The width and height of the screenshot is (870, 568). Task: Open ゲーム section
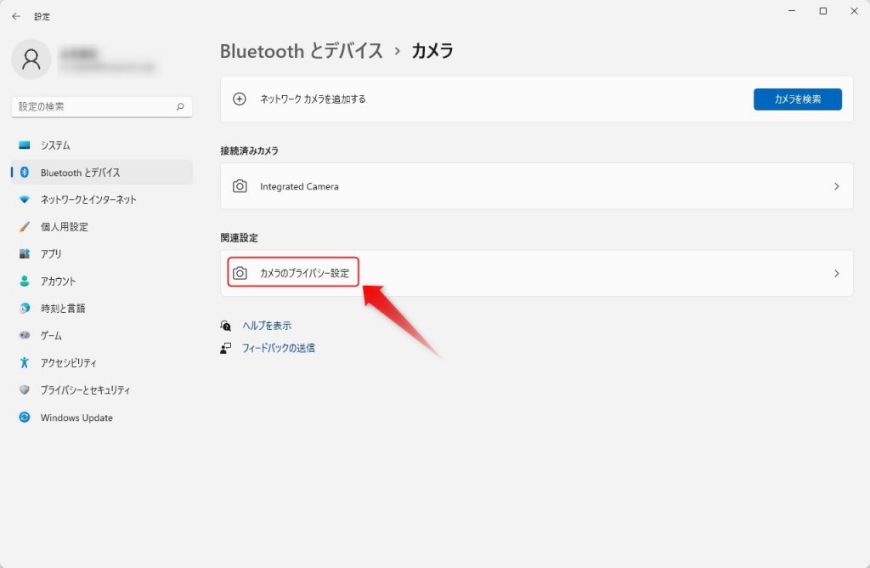pos(102,335)
